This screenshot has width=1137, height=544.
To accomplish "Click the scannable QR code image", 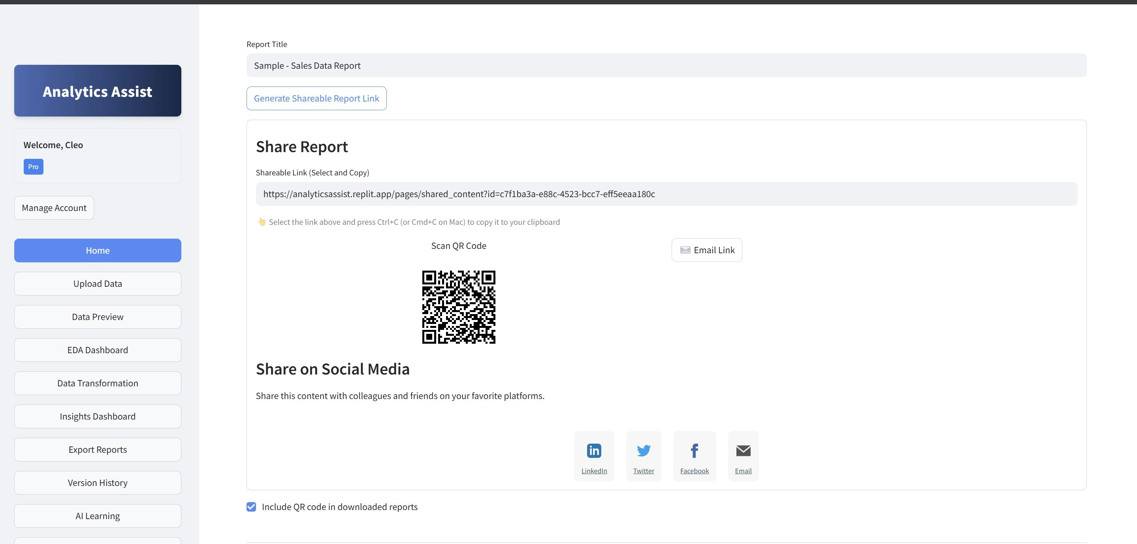I will pyautogui.click(x=459, y=307).
